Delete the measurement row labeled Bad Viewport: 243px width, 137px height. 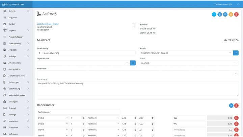click(236, 118)
